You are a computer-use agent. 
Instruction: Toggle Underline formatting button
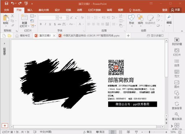tap(50, 24)
